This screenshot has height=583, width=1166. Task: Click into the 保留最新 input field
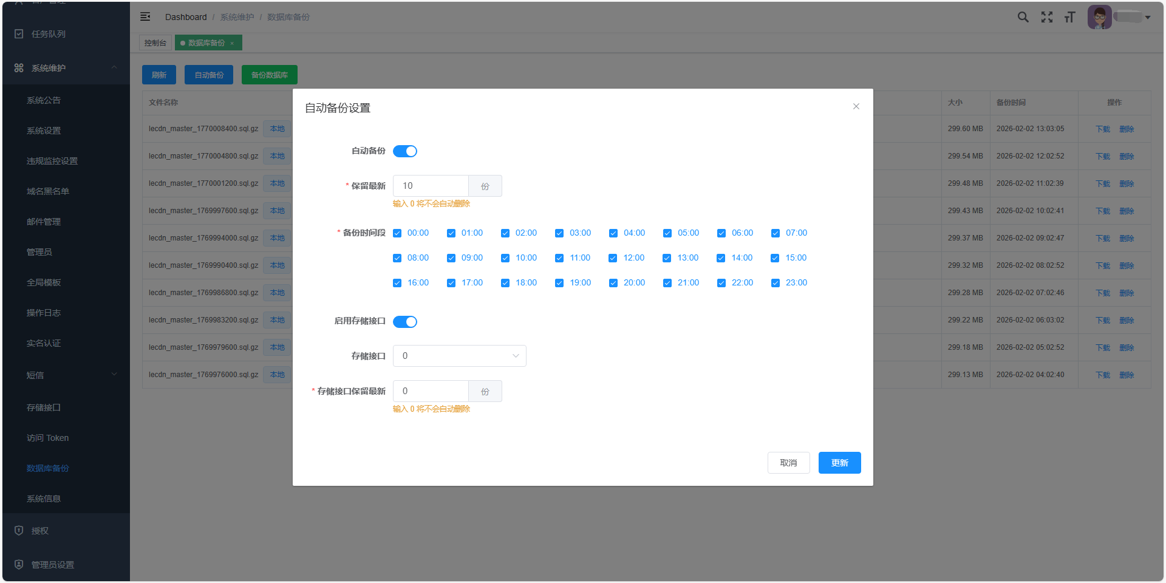coord(431,186)
